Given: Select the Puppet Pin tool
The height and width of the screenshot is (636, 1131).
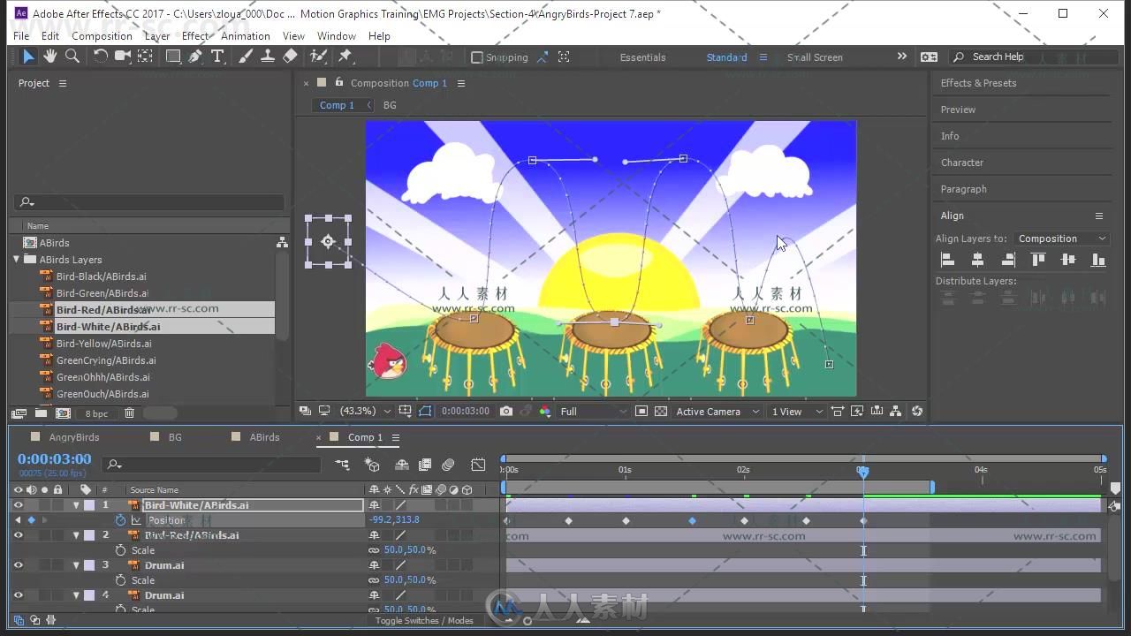Looking at the screenshot, I should tap(345, 57).
